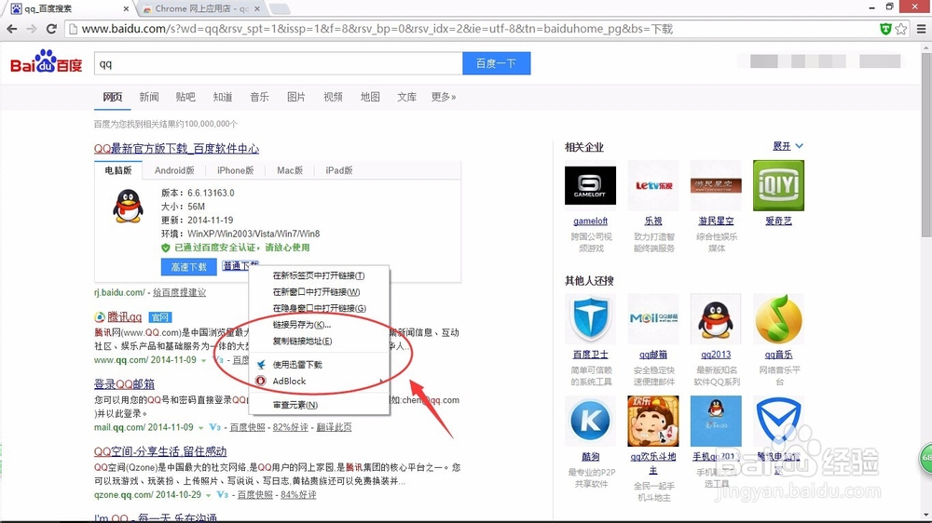
Task: Bookmark page with the star icon
Action: 901,29
